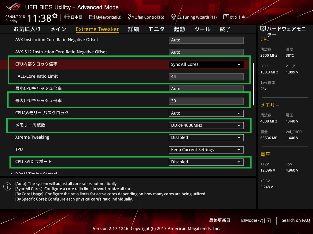Click the ホットキー button

(237, 17)
